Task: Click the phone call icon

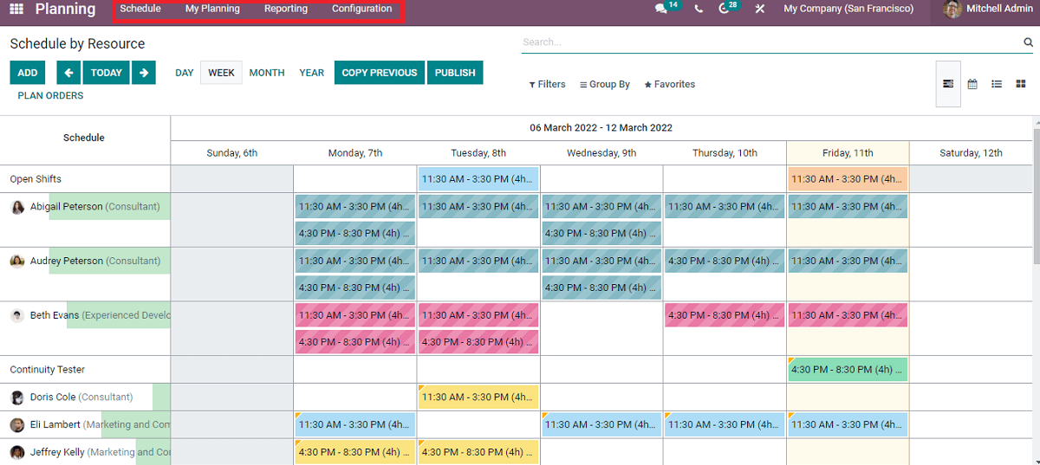Action: click(x=699, y=9)
